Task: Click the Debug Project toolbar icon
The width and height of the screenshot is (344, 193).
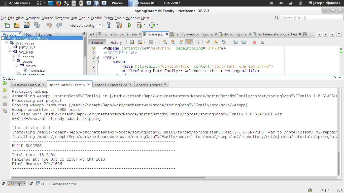Action: tap(139, 25)
